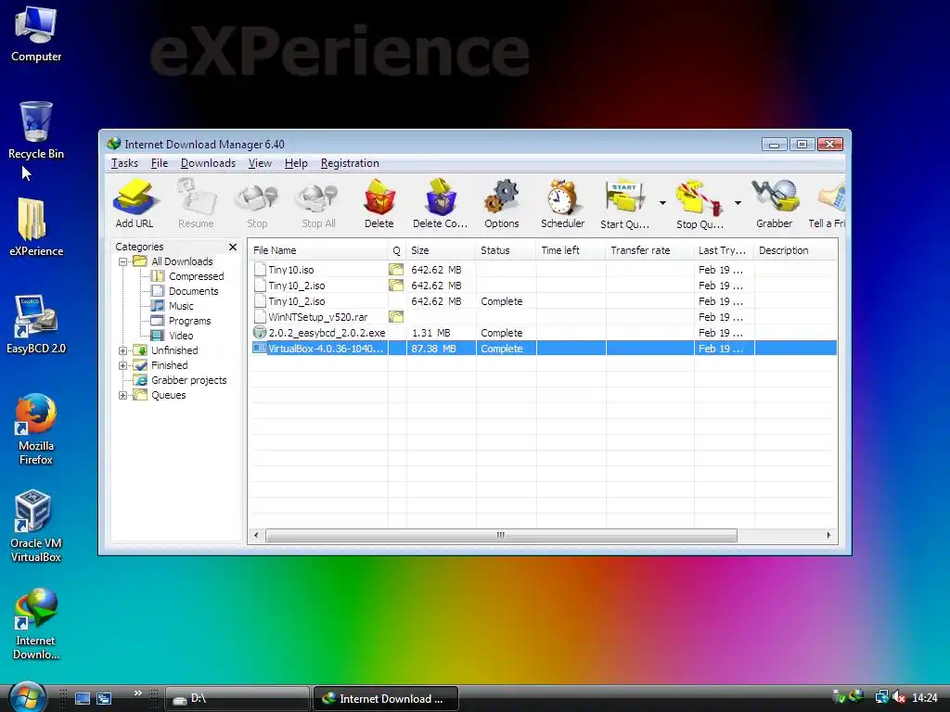The image size is (950, 712).
Task: Open the File menu
Action: (160, 163)
